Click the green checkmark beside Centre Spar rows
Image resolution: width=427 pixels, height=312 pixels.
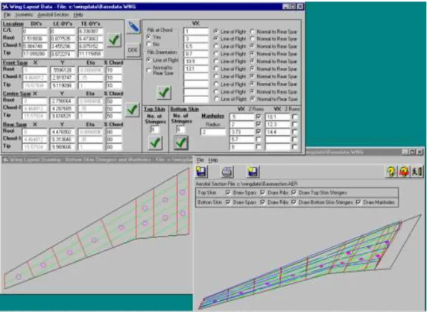click(132, 110)
